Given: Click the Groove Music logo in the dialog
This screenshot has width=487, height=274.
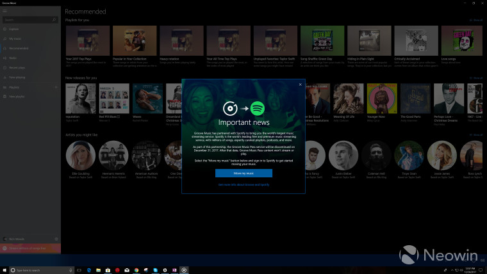Looking at the screenshot, I should [230, 108].
